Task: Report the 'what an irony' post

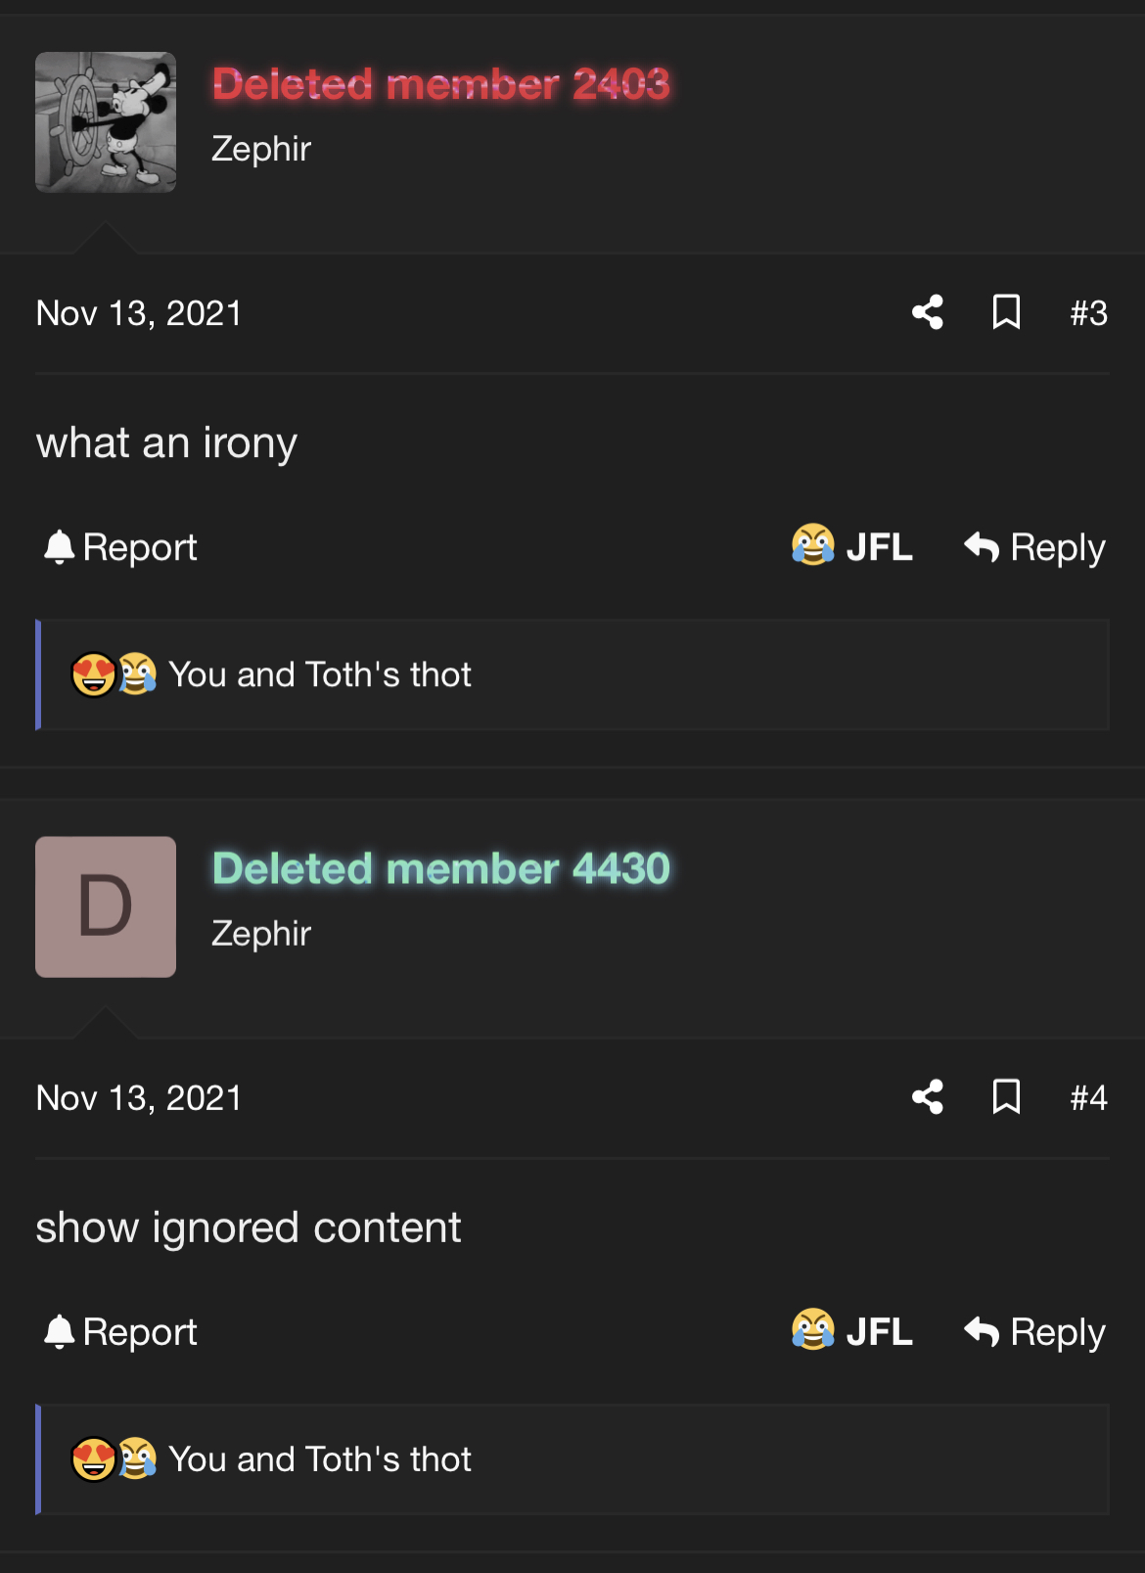Action: (x=121, y=547)
